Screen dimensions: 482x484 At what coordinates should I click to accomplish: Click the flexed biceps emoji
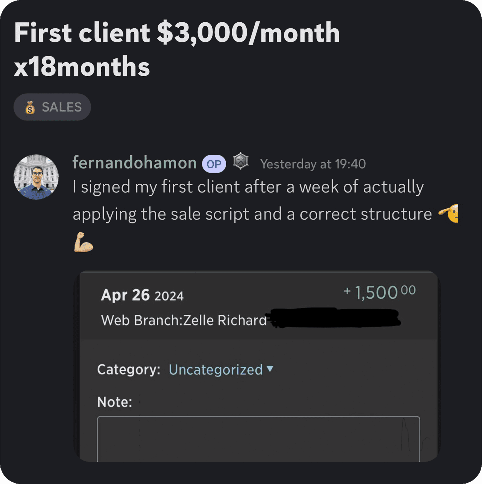(x=83, y=242)
